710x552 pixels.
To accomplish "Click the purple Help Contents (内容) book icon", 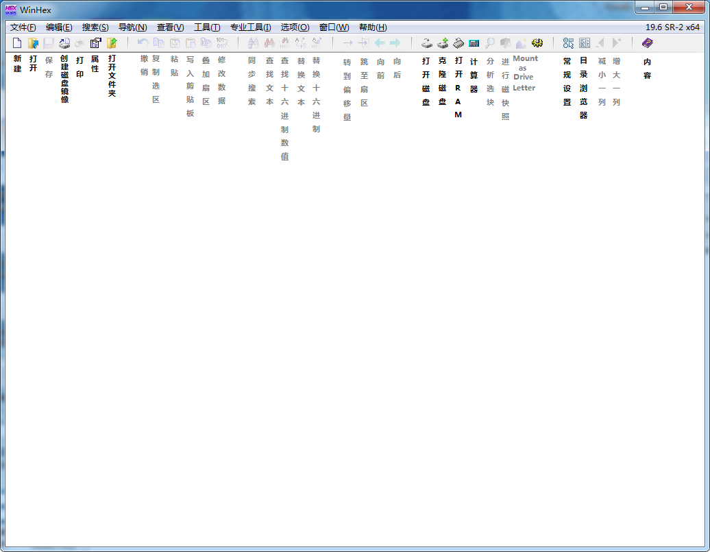I will click(x=648, y=43).
